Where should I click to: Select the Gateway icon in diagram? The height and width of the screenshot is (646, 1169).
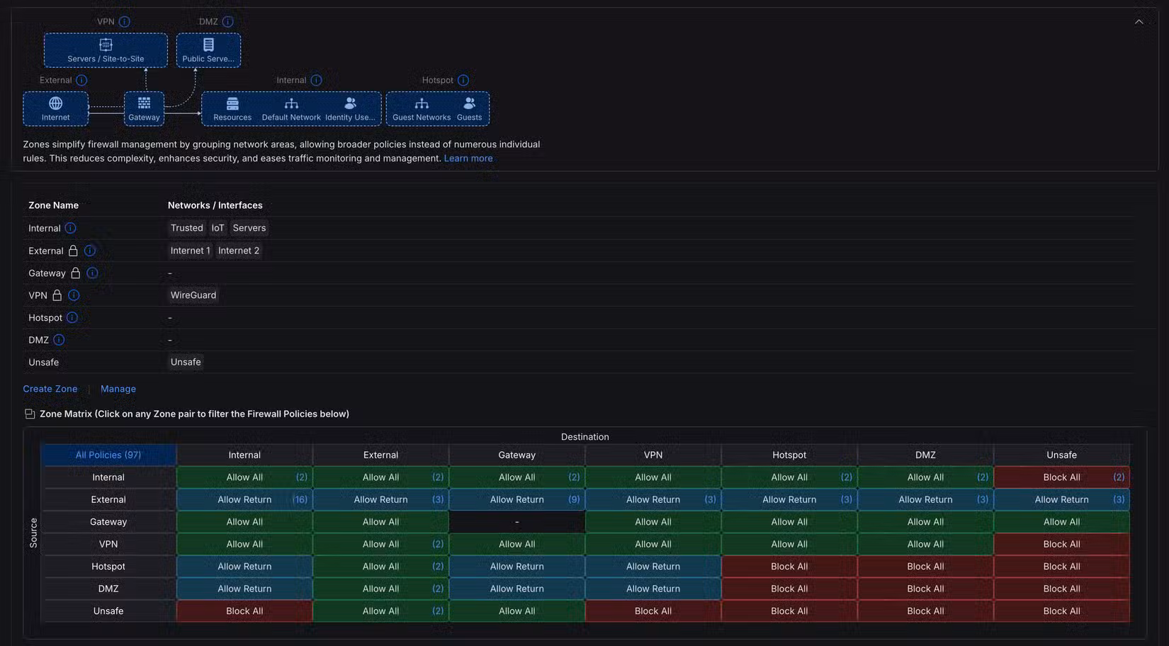(x=144, y=103)
